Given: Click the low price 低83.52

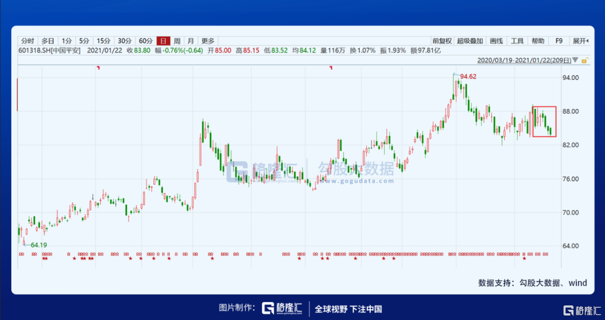Looking at the screenshot, I should (276, 50).
